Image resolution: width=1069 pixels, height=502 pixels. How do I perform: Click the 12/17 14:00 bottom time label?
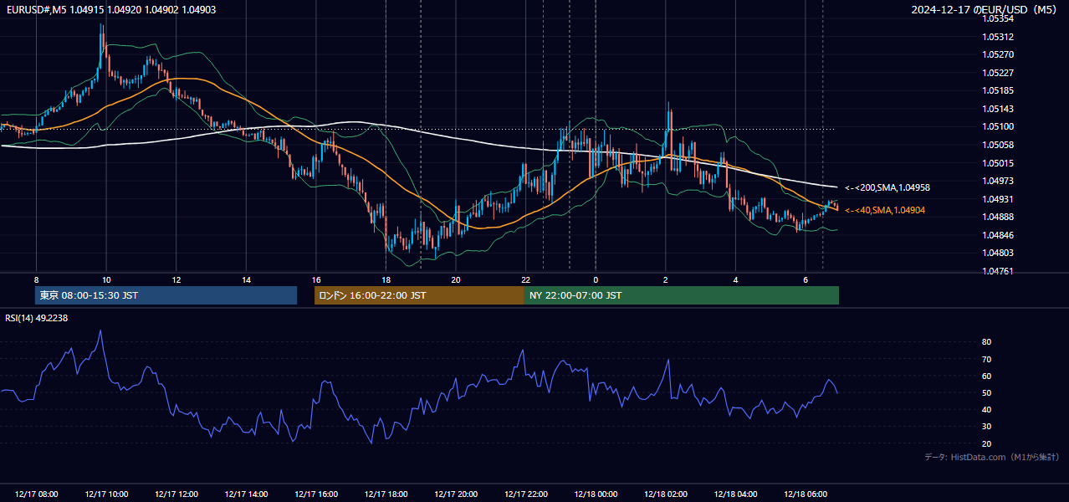click(246, 494)
